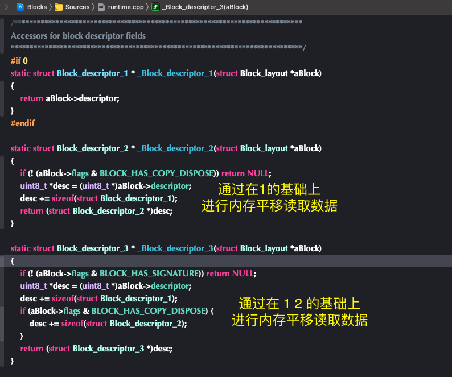452x377 pixels.
Task: Open the runtime.cpp breadcrumb item
Action: coord(126,7)
